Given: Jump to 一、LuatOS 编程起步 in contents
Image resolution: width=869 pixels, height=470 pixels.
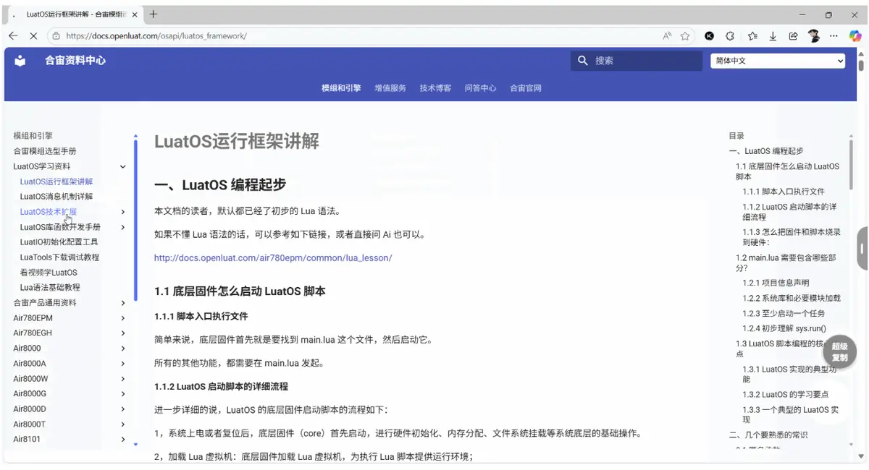Looking at the screenshot, I should point(766,151).
